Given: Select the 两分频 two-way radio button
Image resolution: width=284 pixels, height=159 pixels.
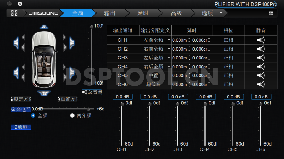Looking at the screenshot, I should coord(72,115).
